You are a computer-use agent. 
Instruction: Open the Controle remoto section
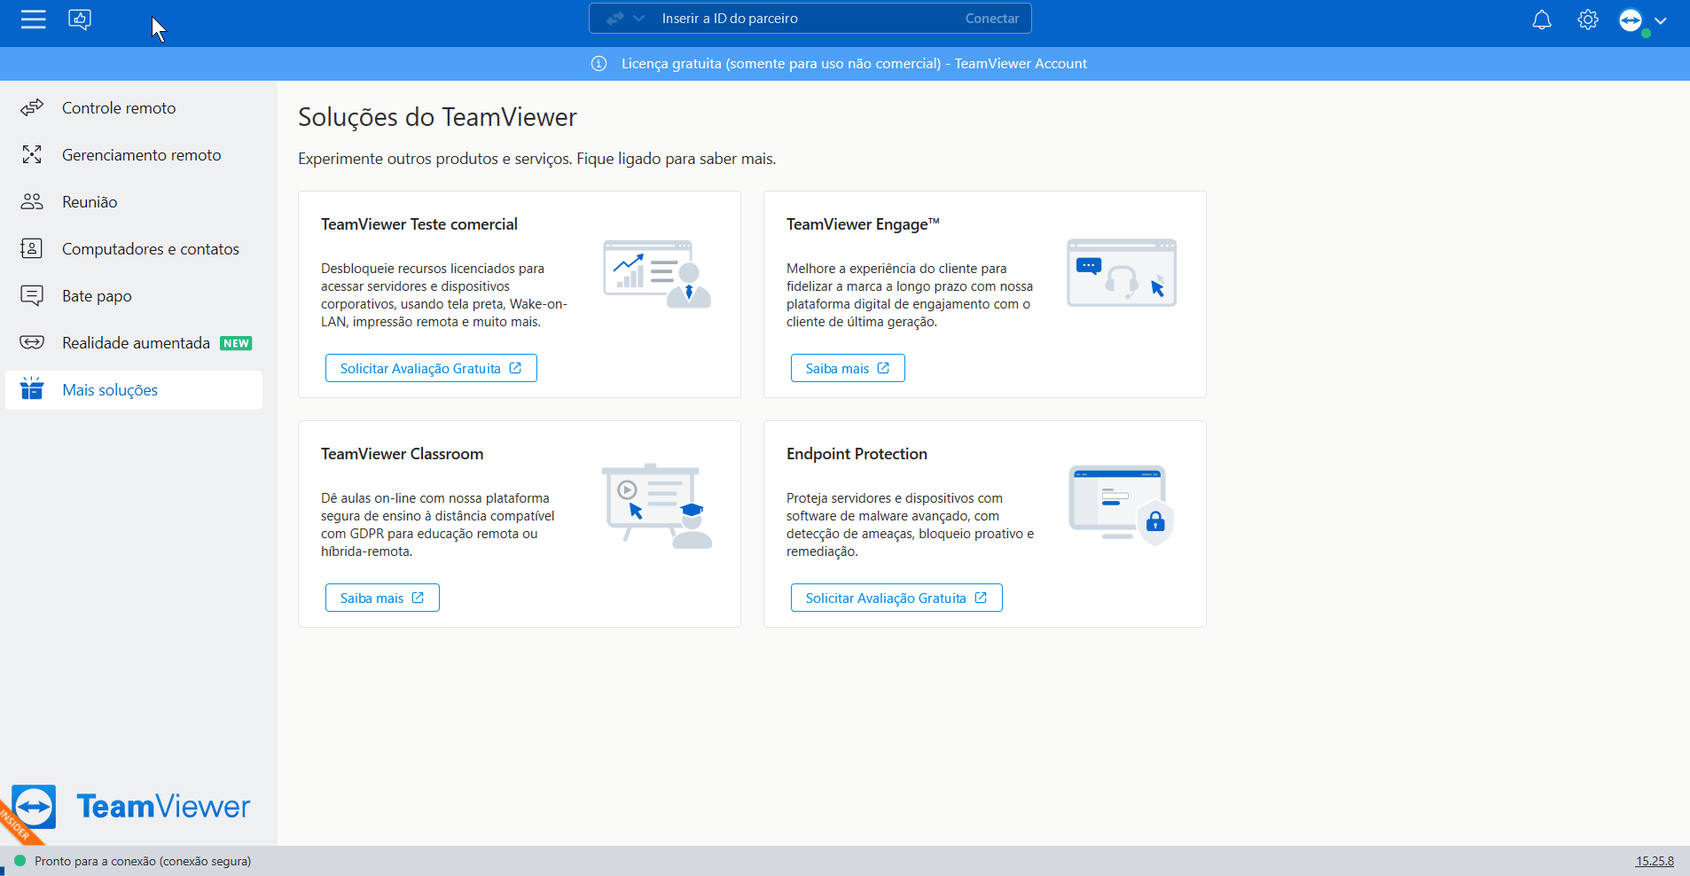(x=134, y=108)
